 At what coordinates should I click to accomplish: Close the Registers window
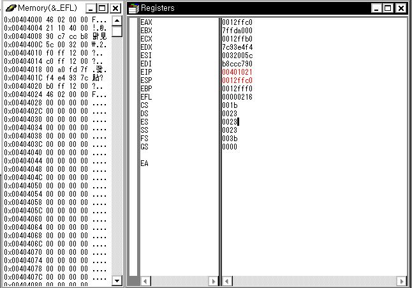(x=401, y=8)
